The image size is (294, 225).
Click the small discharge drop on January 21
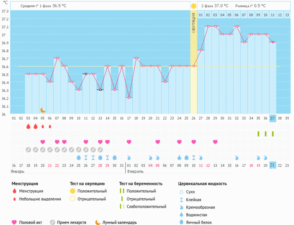click(x=50, y=126)
